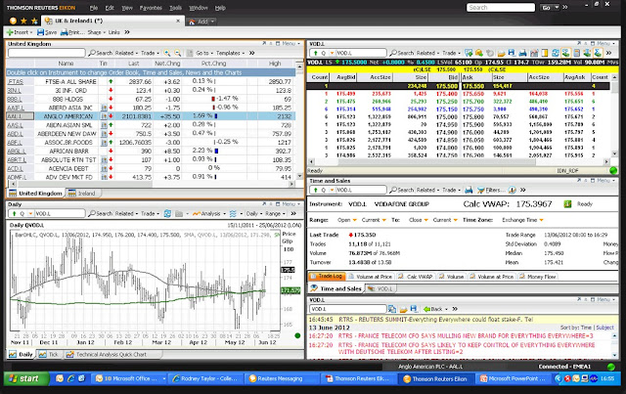
Task: Click the printer icon in VOD.L order book toolbar
Action: click(522, 53)
